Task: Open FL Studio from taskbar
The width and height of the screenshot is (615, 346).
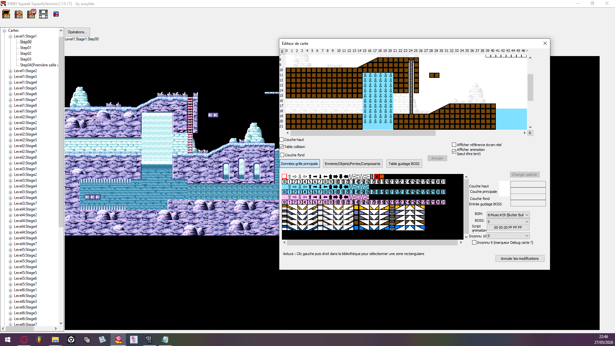Action: click(40, 340)
